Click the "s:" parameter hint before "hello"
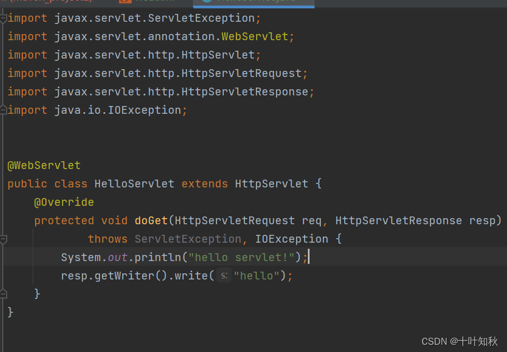507x352 pixels. [224, 276]
